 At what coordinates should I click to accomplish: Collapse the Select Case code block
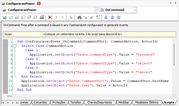[x=15, y=46]
